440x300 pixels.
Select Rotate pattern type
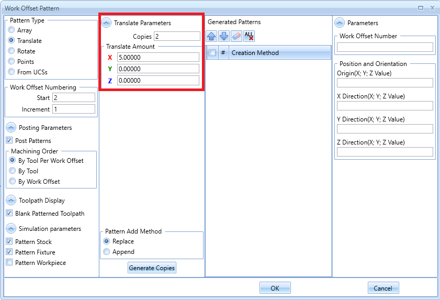[x=11, y=51]
